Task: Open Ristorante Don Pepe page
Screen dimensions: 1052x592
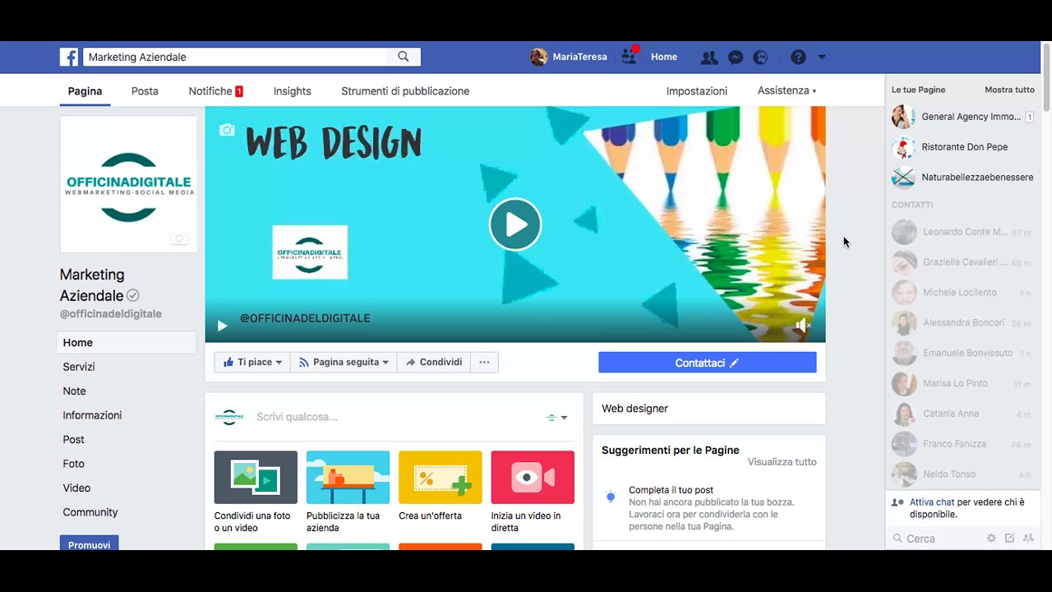Action: (x=962, y=147)
